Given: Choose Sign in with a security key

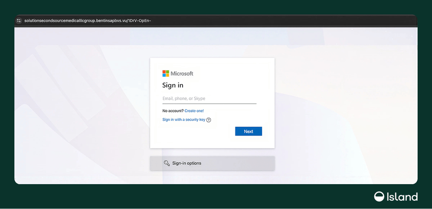Looking at the screenshot, I should 184,120.
